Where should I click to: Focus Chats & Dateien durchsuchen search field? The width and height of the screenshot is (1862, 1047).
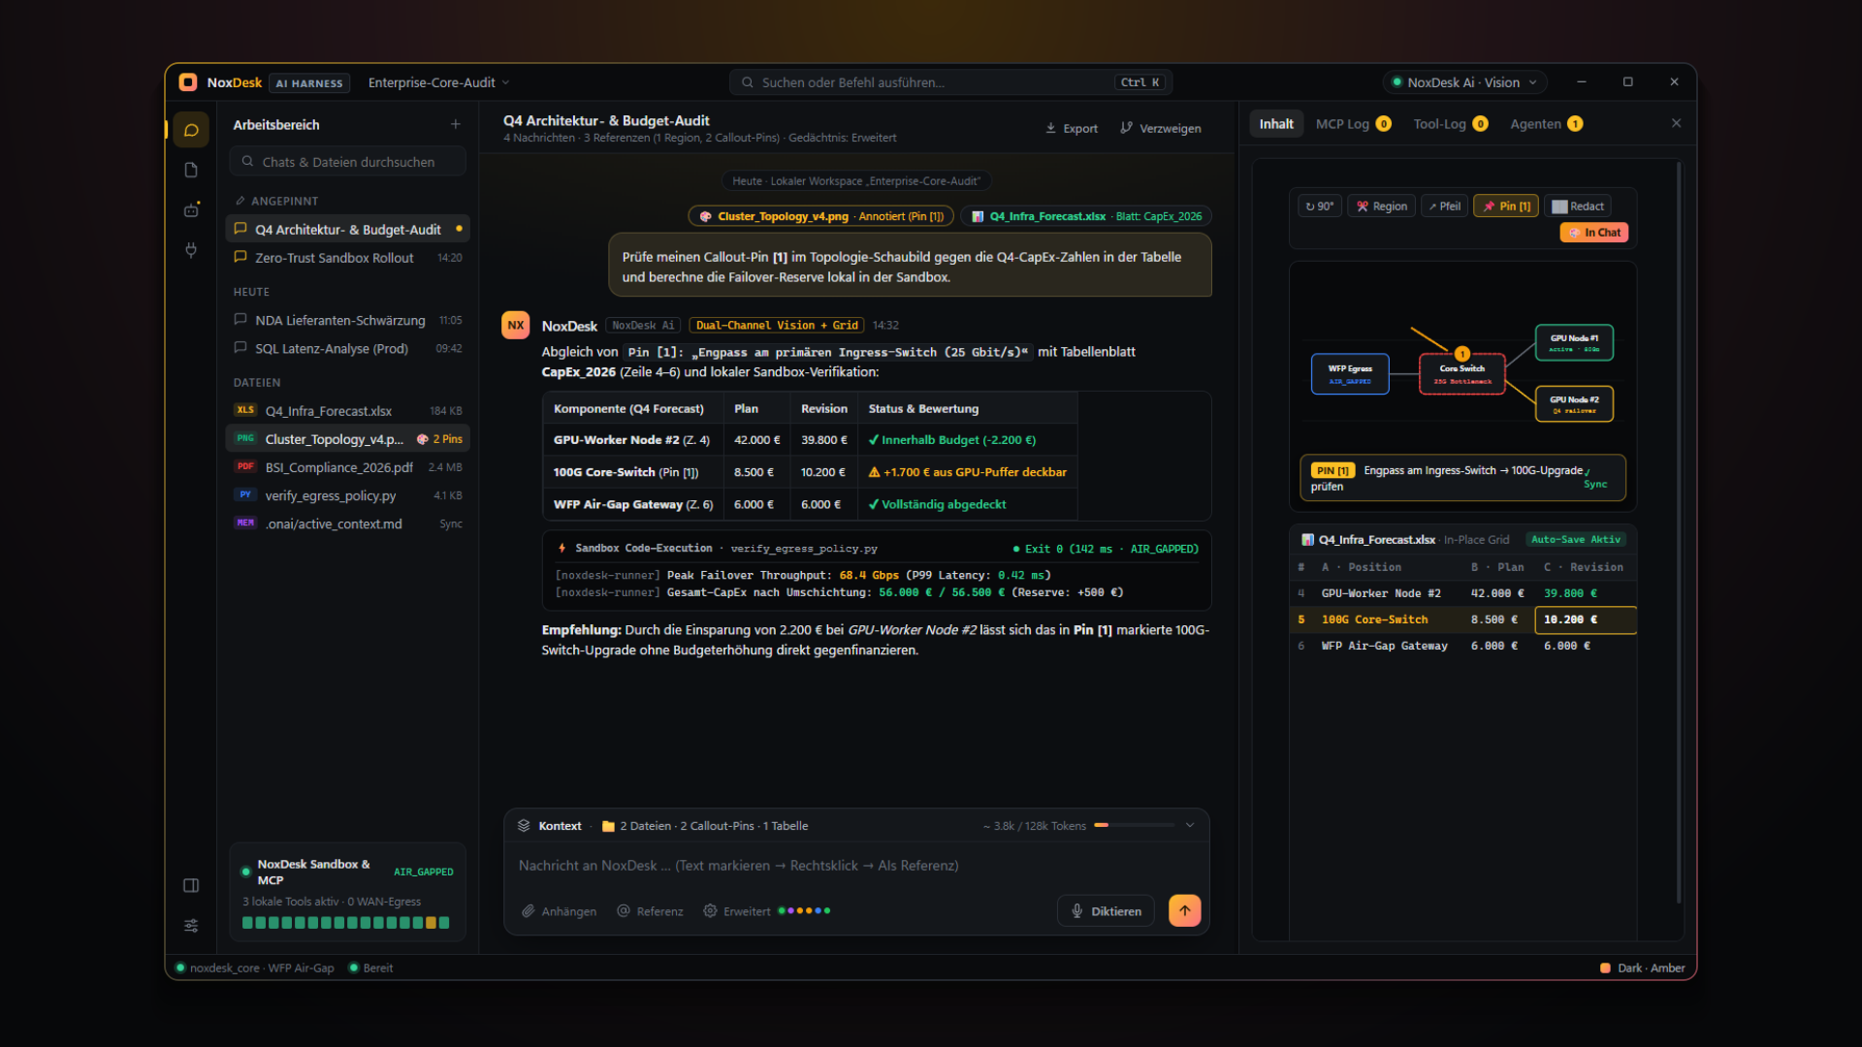click(x=347, y=162)
